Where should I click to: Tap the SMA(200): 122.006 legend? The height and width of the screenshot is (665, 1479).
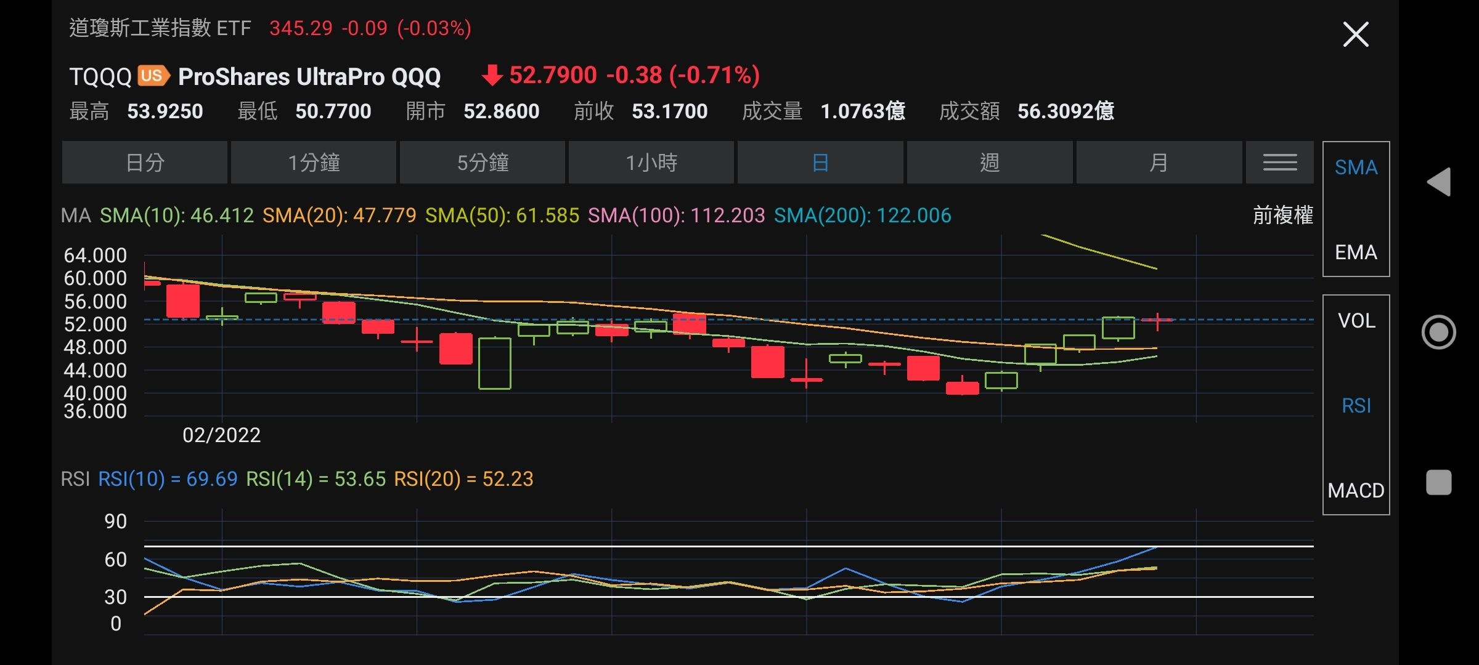[x=863, y=216]
